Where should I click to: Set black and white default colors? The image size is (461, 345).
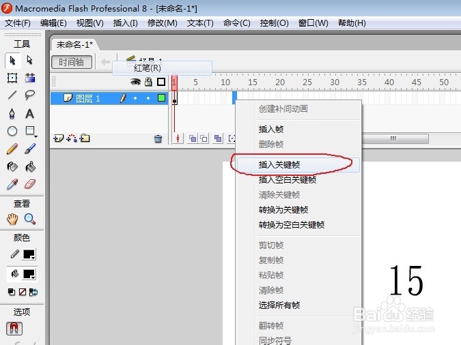[x=12, y=292]
